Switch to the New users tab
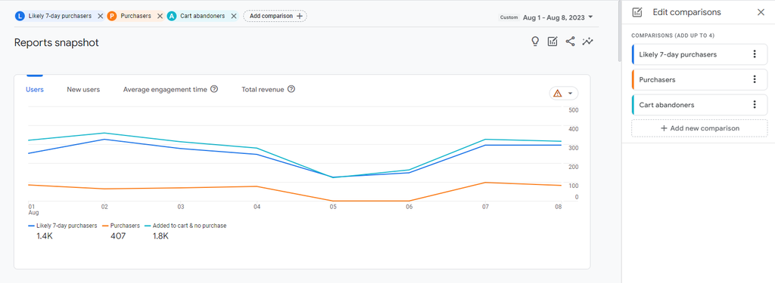The image size is (775, 283). (83, 89)
